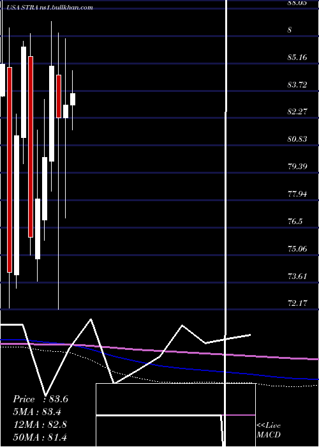Click the 50MA : 81.4 value

coord(40,437)
